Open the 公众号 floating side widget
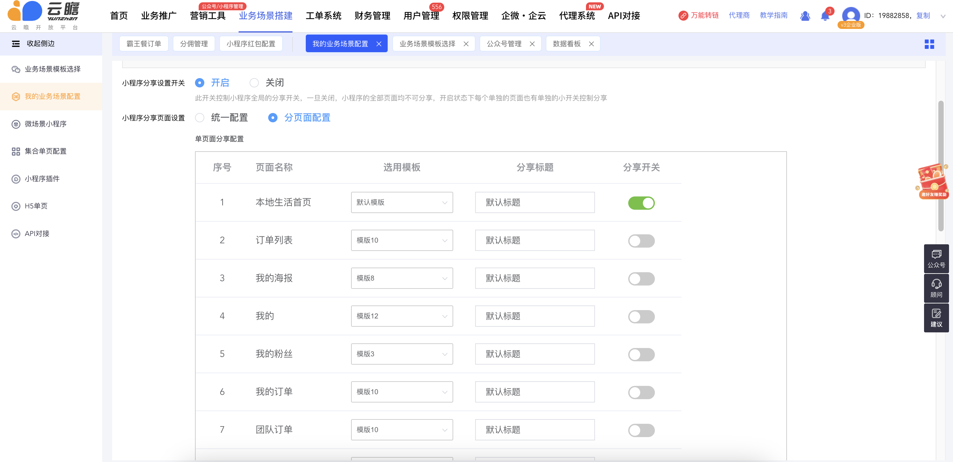The image size is (953, 462). click(x=936, y=259)
